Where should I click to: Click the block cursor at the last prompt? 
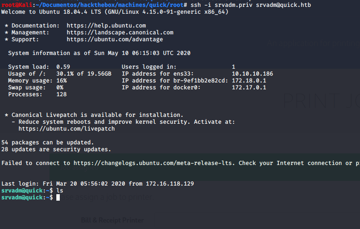[x=58, y=198]
